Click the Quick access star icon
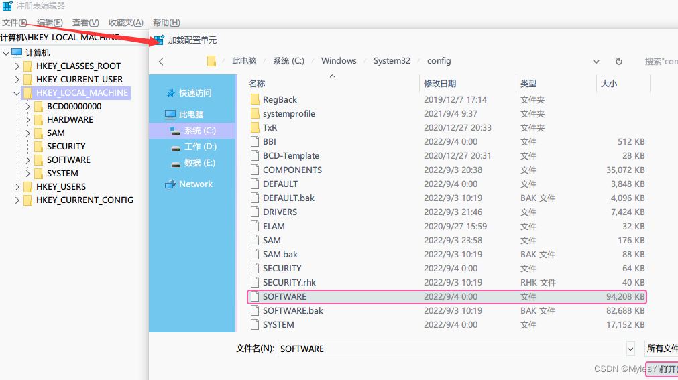This screenshot has height=380, width=678. [171, 93]
